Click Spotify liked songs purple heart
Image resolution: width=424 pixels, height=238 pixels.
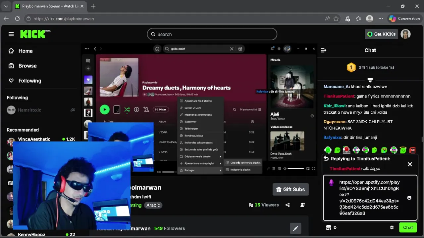[88, 80]
